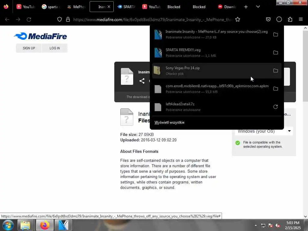The width and height of the screenshot is (308, 231).
Task: Bookmark this page with star icon
Action: coord(238,20)
